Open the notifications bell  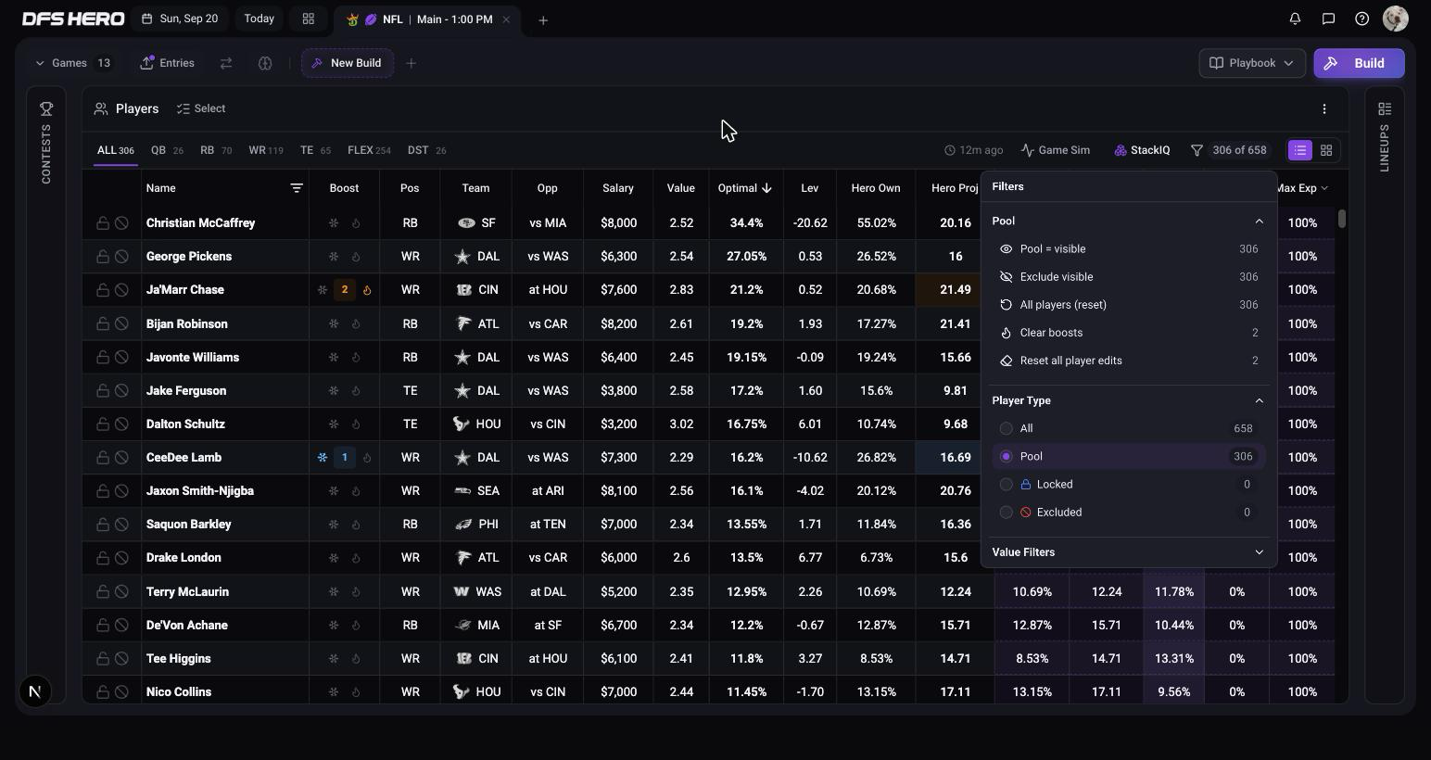(1295, 19)
